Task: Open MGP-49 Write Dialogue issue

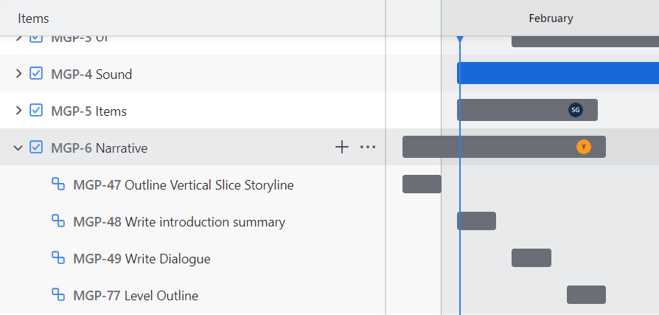Action: [142, 259]
